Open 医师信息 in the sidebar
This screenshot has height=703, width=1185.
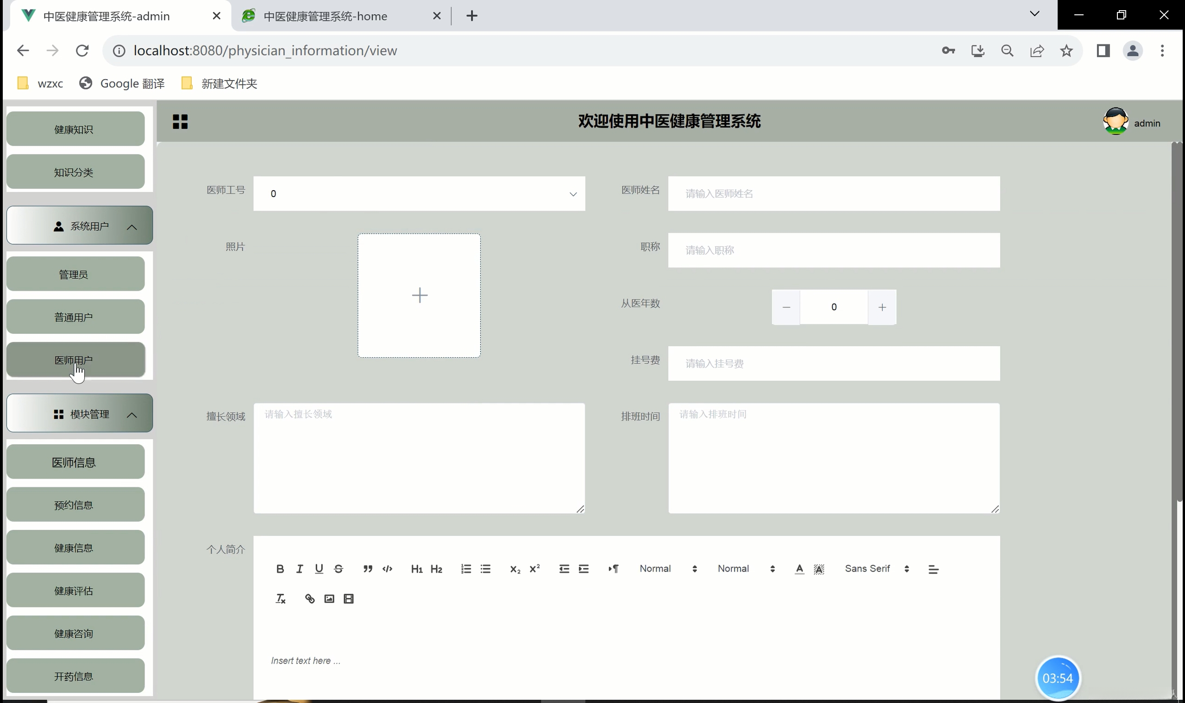click(x=75, y=462)
